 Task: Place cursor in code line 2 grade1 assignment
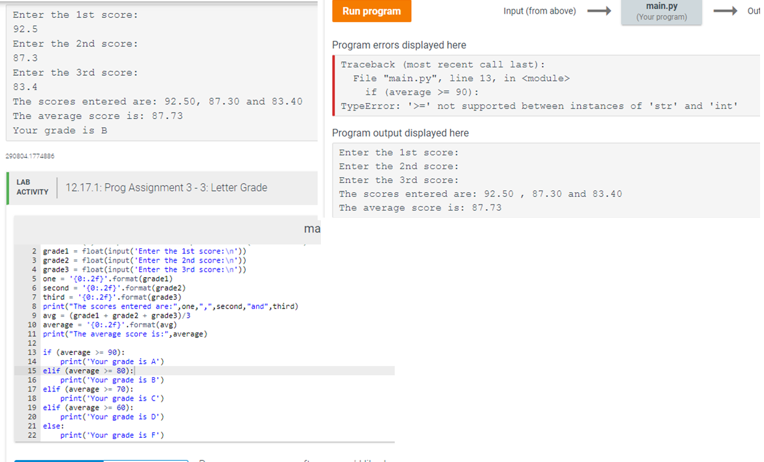click(144, 251)
